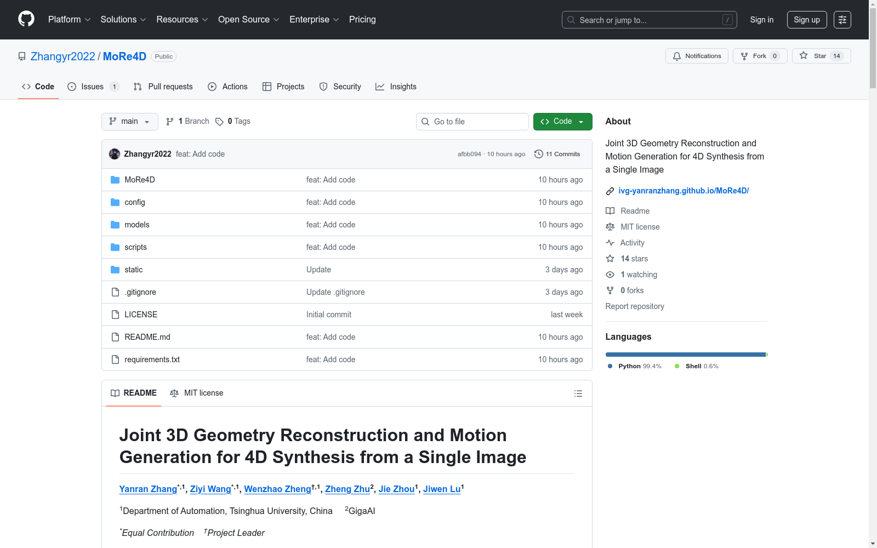Click the Sign up button
The image size is (877, 548).
point(807,20)
